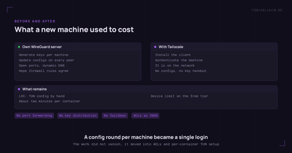
Task: Click the With Tailscale card title
Action: coord(171,47)
